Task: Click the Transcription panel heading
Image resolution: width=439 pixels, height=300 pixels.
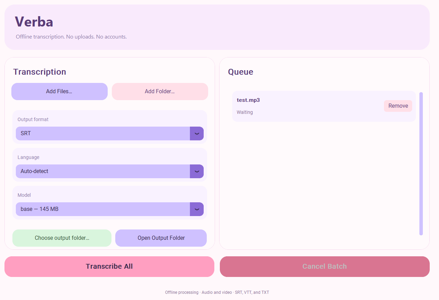Action: (x=40, y=72)
